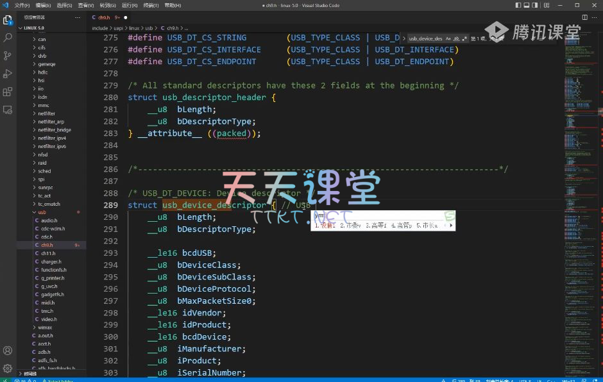Image resolution: width=603 pixels, height=382 pixels.
Task: Open the Run and Debug view
Action: click(8, 74)
